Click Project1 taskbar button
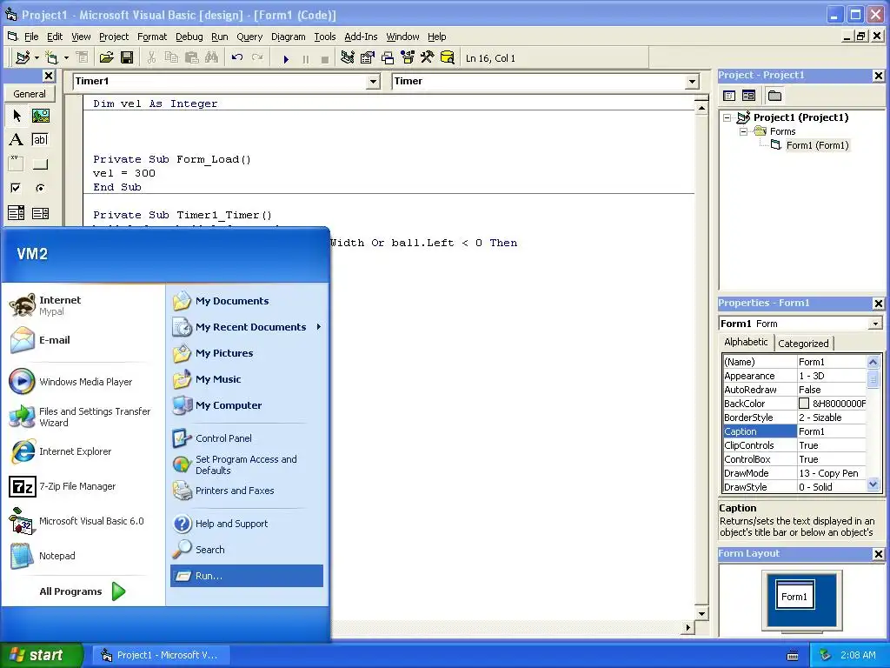This screenshot has height=668, width=890. point(160,655)
